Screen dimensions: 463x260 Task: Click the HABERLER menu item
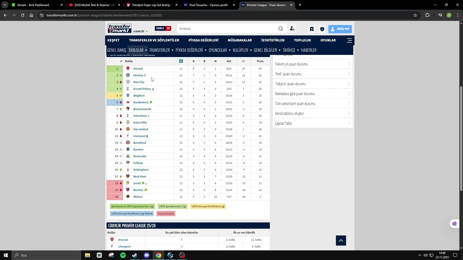pyautogui.click(x=309, y=50)
